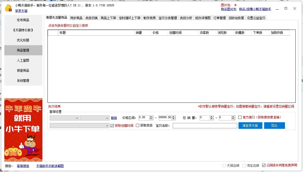Click the duck app logo icon
The height and width of the screenshot is (172, 303).
pyautogui.click(x=9, y=8)
